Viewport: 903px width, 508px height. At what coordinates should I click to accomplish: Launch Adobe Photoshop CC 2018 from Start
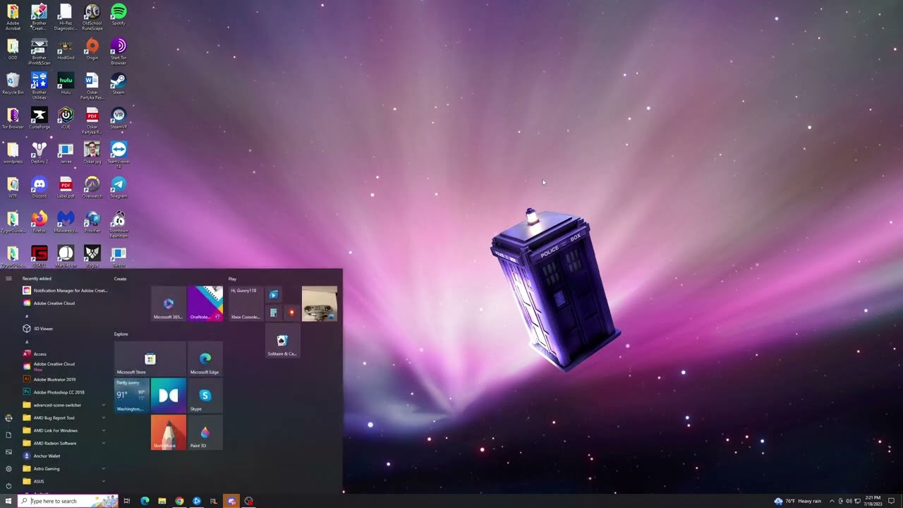click(x=64, y=392)
